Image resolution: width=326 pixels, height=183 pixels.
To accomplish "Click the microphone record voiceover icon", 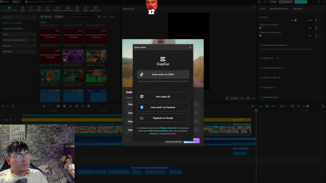I will 253,106.
